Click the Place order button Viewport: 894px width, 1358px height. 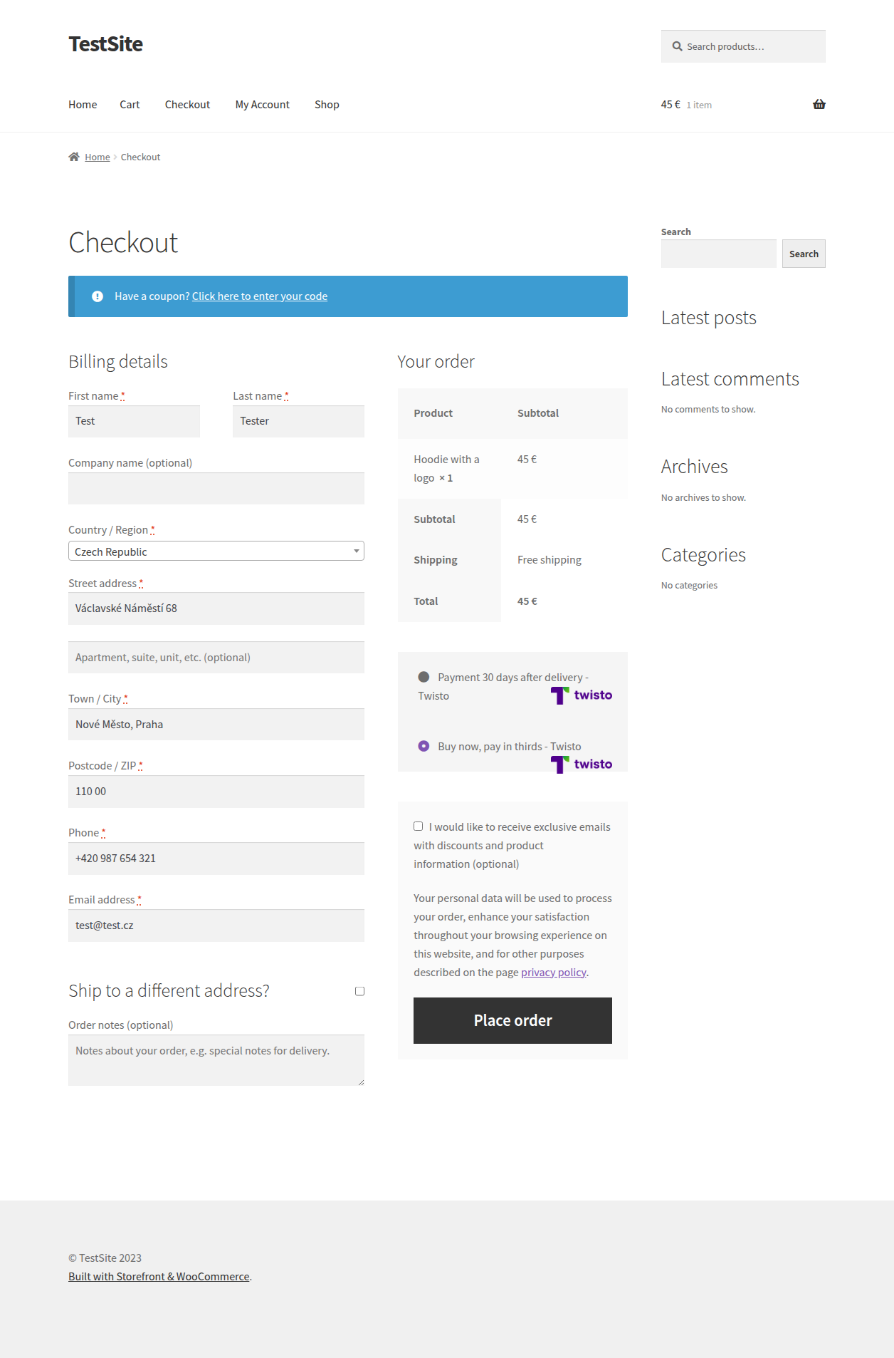[512, 1020]
